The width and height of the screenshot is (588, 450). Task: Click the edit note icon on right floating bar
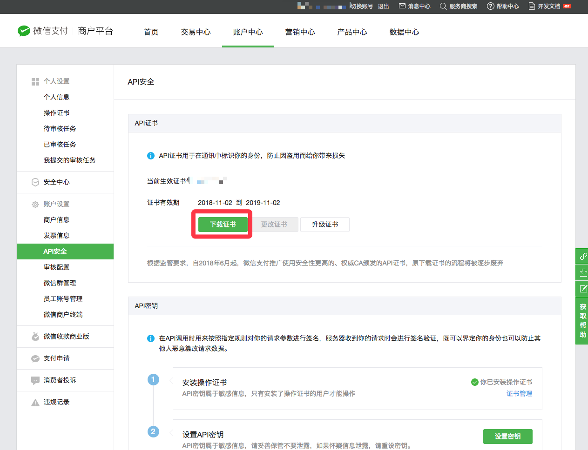click(583, 288)
